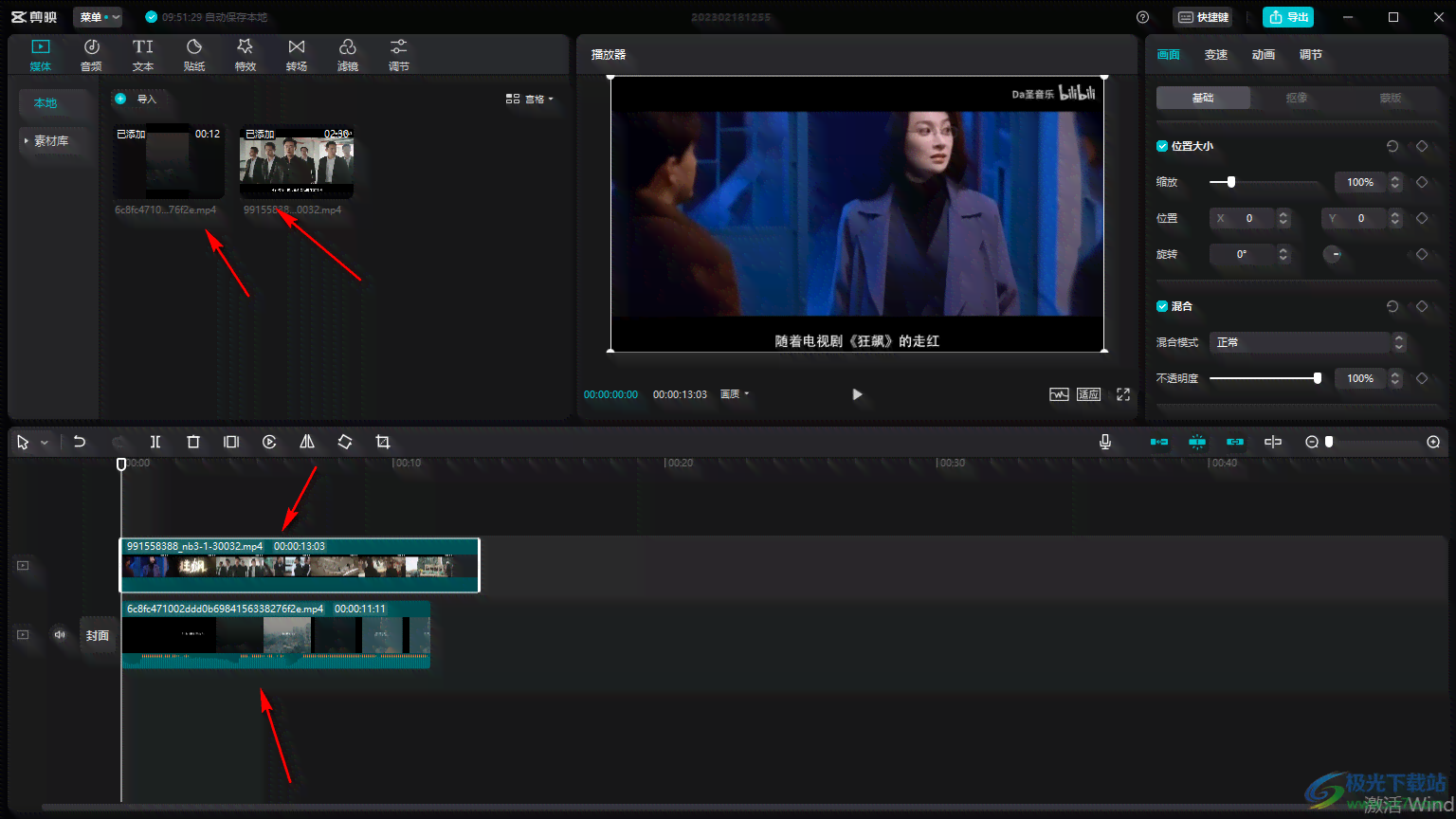Open the 菜单 menu dropdown
The height and width of the screenshot is (819, 1456).
point(99,17)
